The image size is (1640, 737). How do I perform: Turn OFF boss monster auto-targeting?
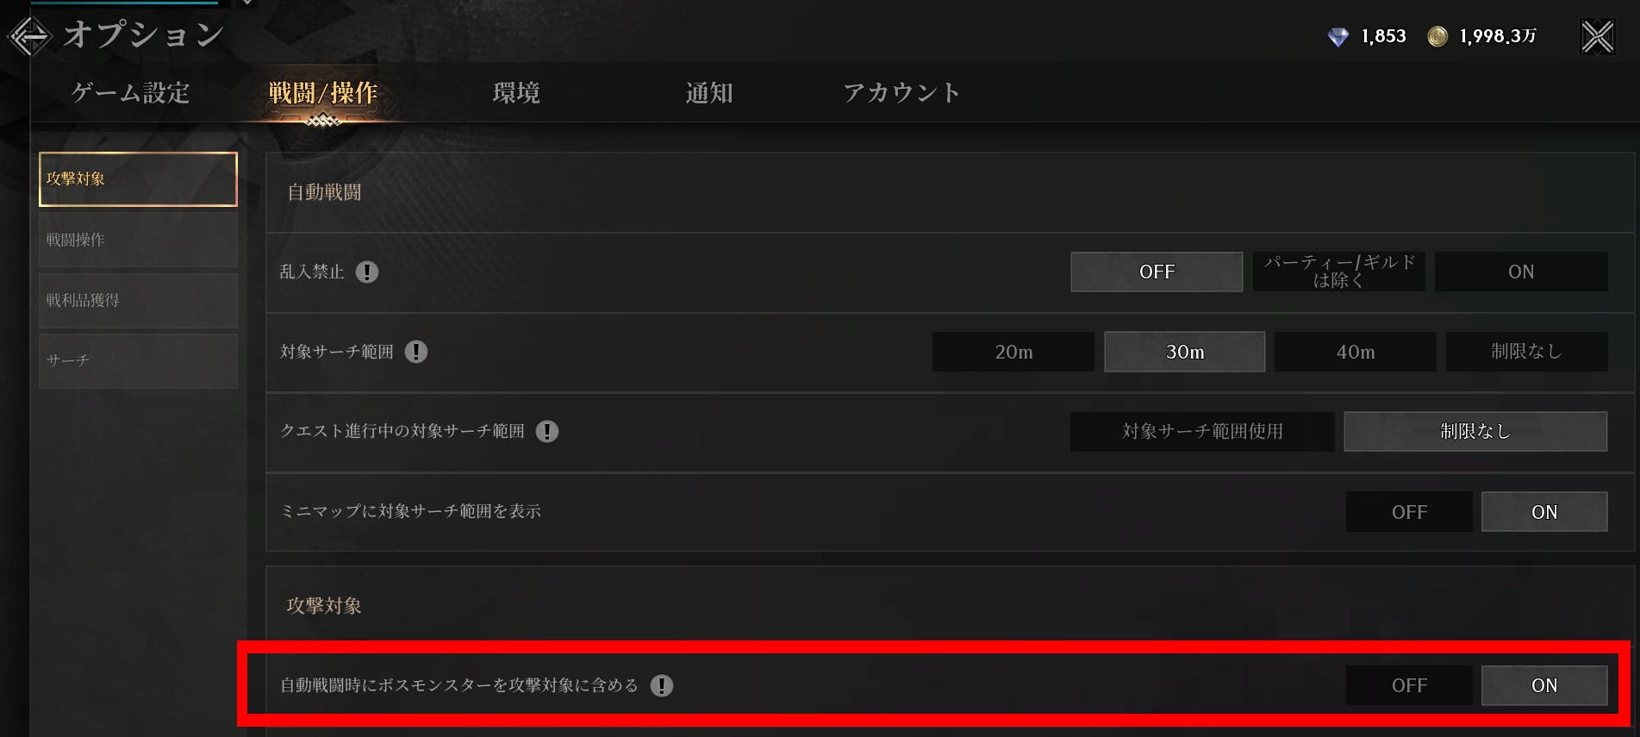click(1409, 685)
